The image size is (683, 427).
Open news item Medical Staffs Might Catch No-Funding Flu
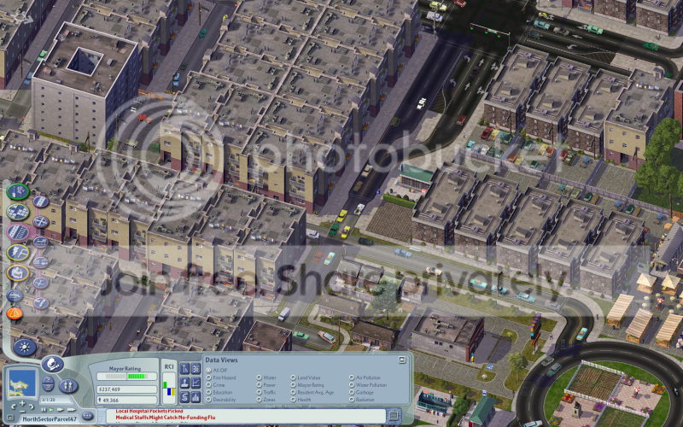click(x=166, y=418)
